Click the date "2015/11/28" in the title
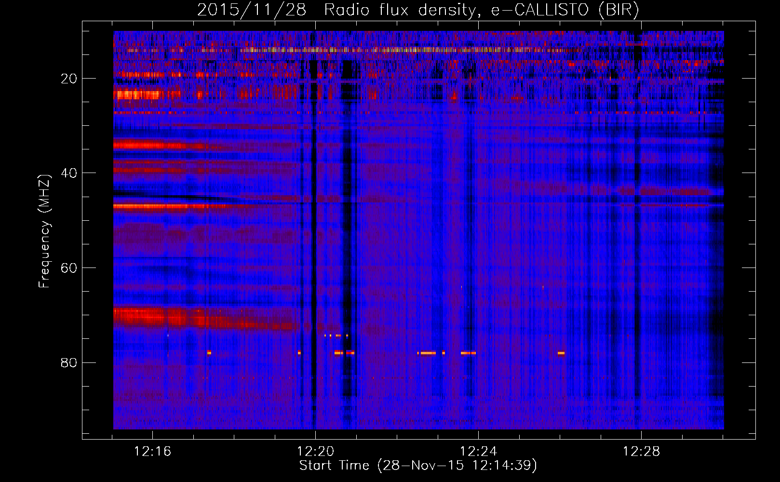 pyautogui.click(x=252, y=10)
